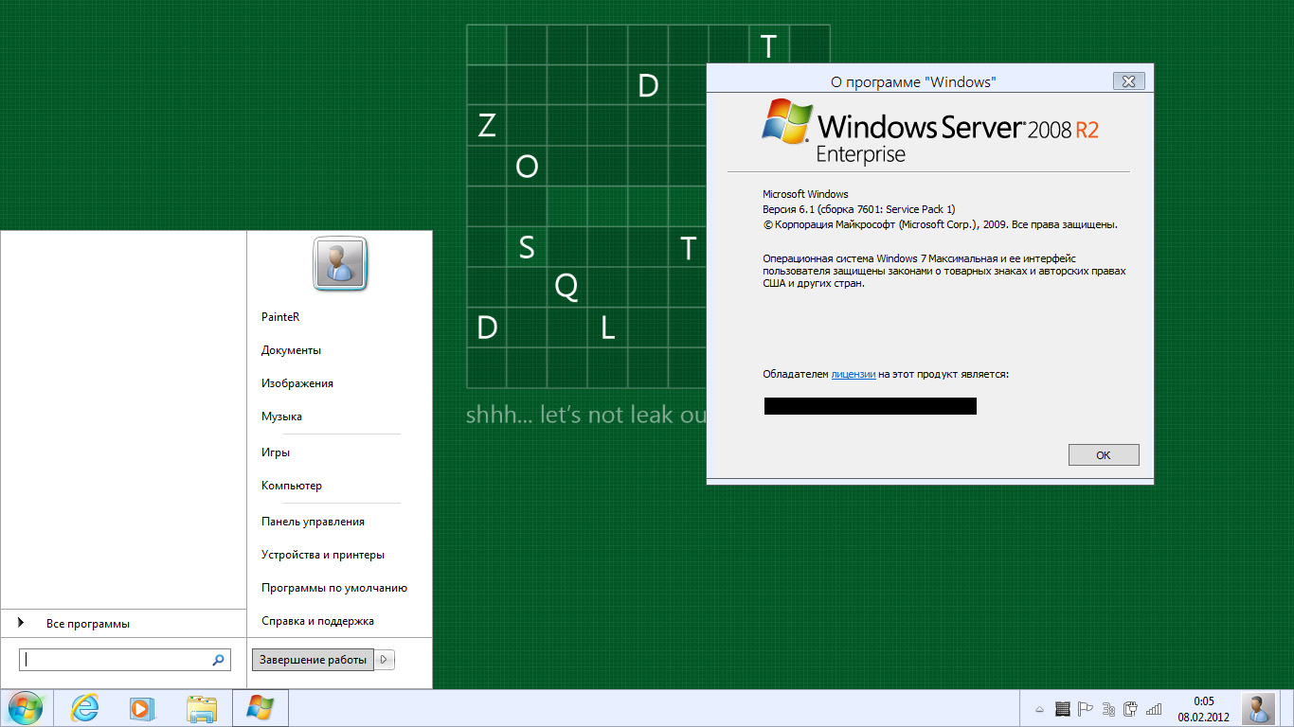Viewport: 1294px width, 727px height.
Task: Click the user avatar in the taskbar corner
Action: [x=1258, y=708]
